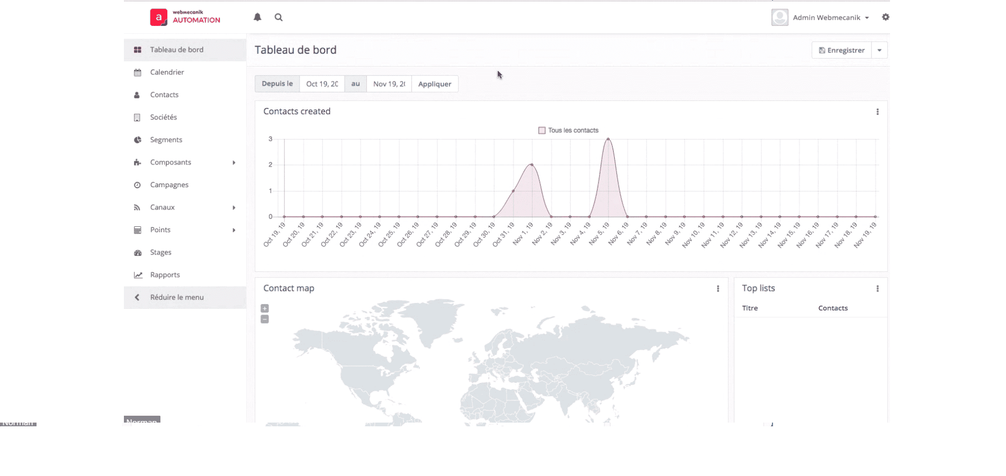Viewport: 1006px width, 476px height.
Task: Go to Calendrier in the sidebar
Action: 167,72
